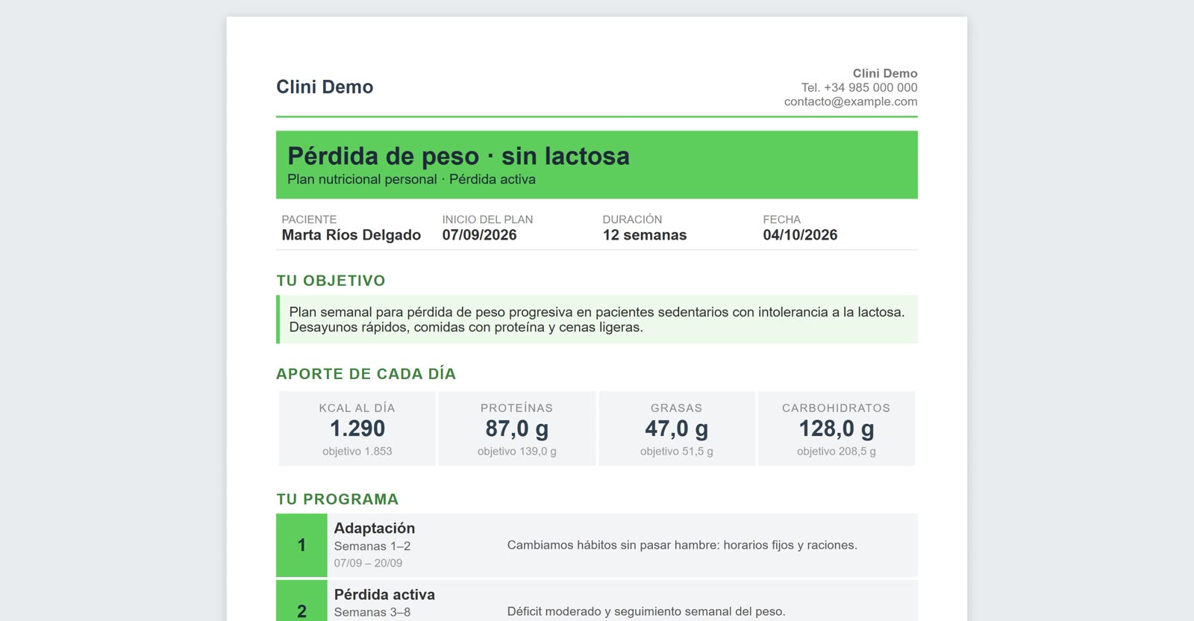This screenshot has width=1194, height=621.
Task: Select the date value 04/10/2026
Action: pyautogui.click(x=800, y=235)
